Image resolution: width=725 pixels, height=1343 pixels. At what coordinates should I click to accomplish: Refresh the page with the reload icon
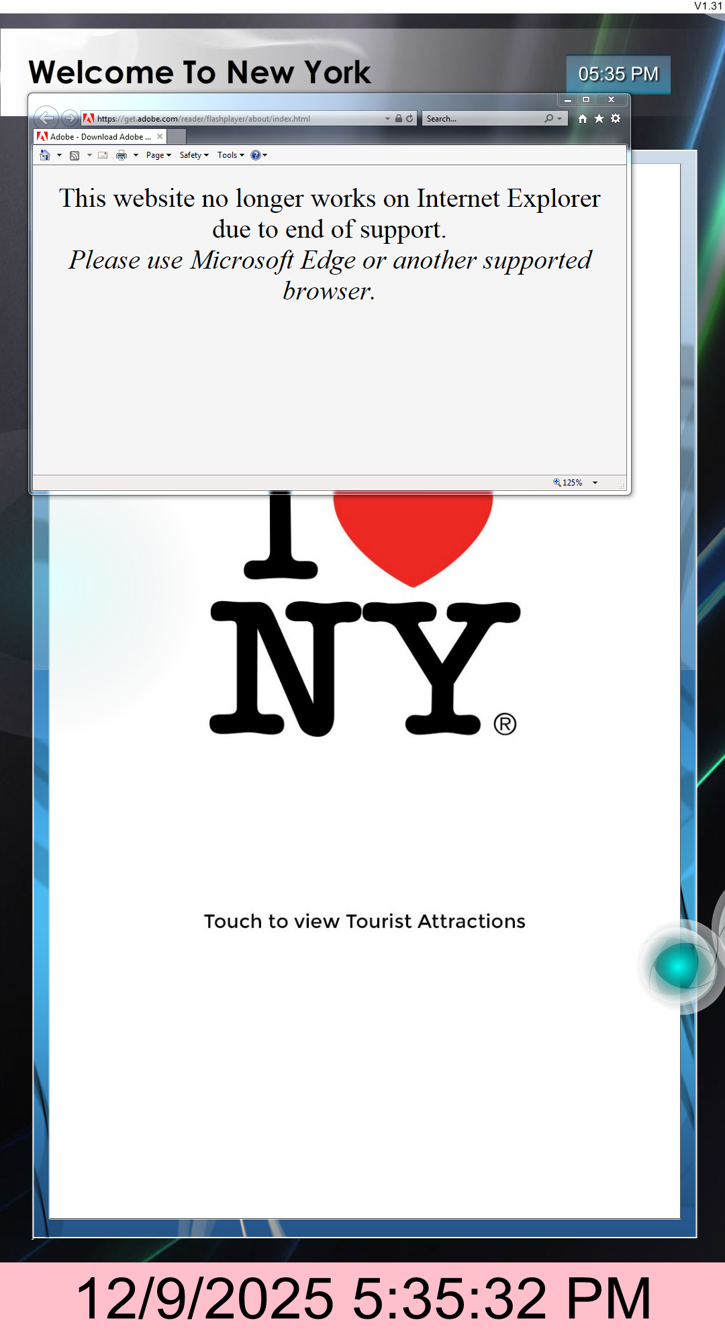coord(409,118)
